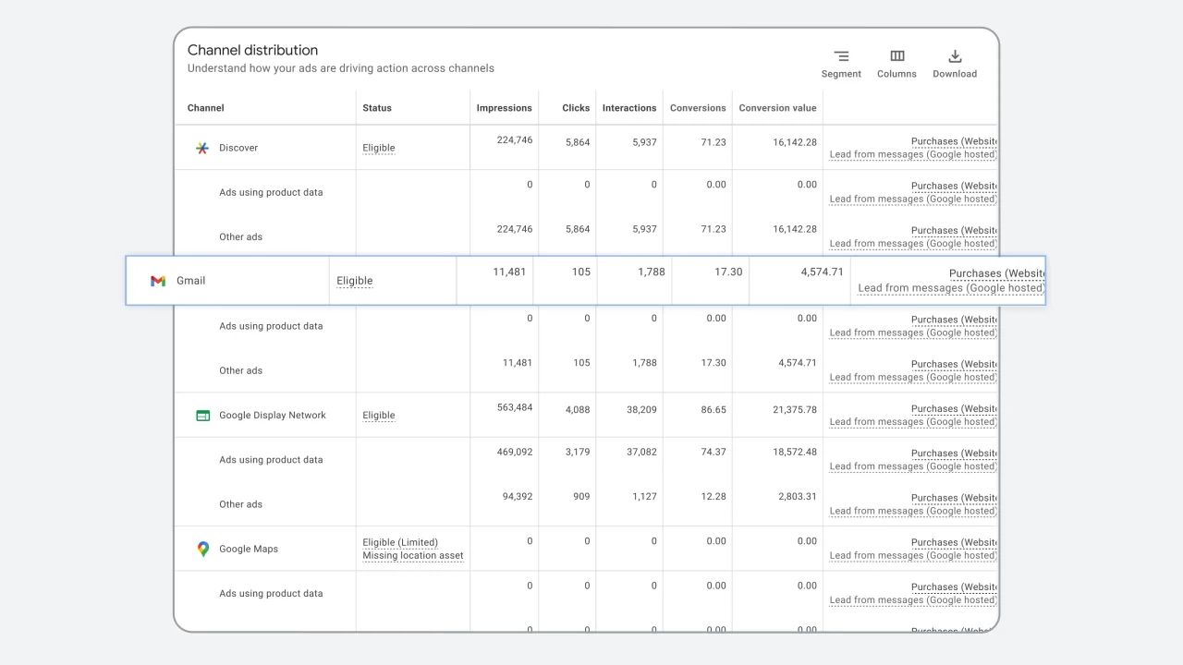Click the Discover channel icon

[202, 148]
